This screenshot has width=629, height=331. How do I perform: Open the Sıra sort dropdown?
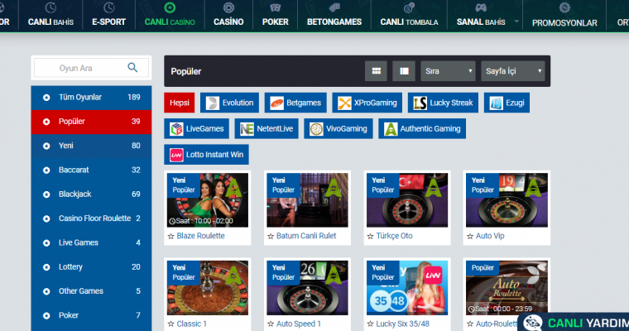coord(448,71)
